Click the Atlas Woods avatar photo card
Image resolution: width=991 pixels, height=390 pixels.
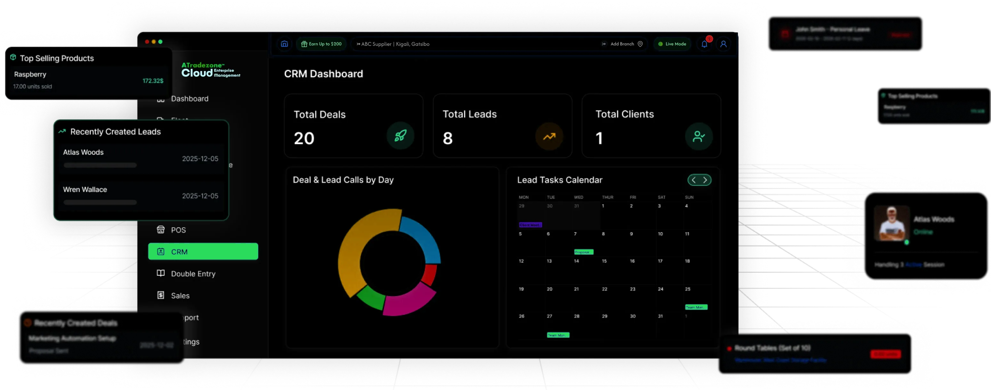click(892, 224)
